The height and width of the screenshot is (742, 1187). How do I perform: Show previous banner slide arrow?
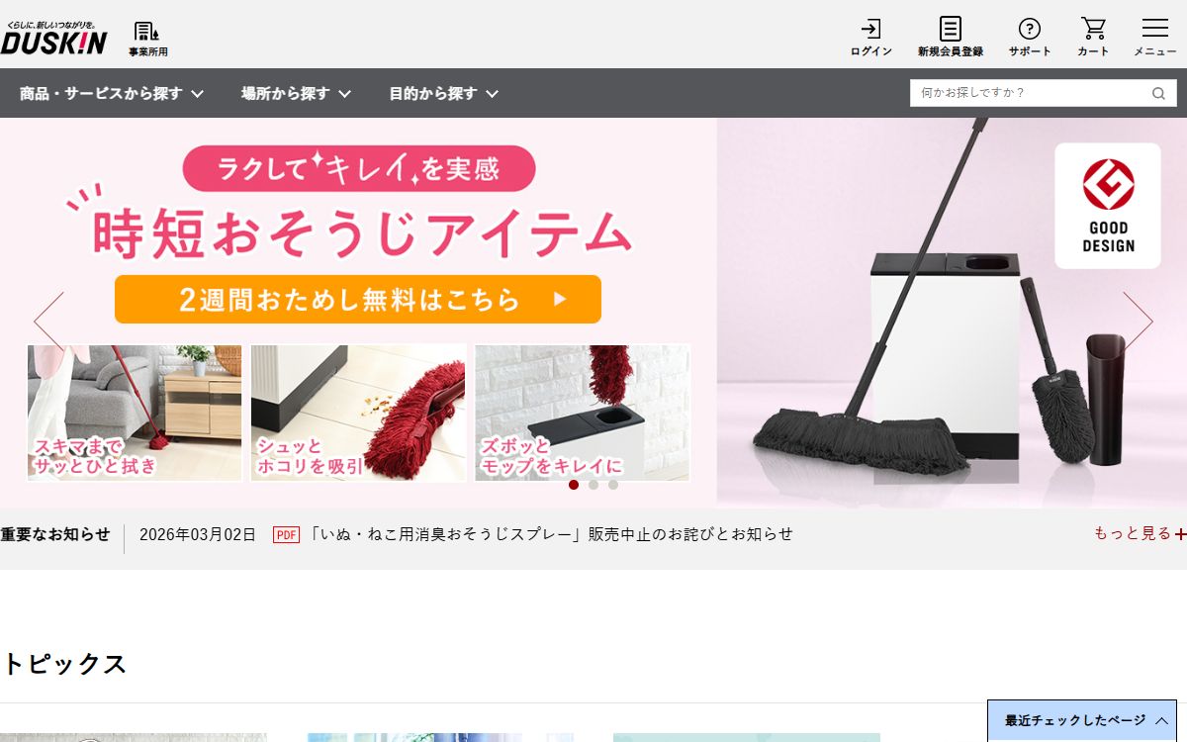click(x=48, y=321)
